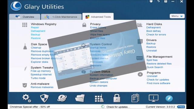Open the gears settings icon in bottom toolbar

[27, 98]
